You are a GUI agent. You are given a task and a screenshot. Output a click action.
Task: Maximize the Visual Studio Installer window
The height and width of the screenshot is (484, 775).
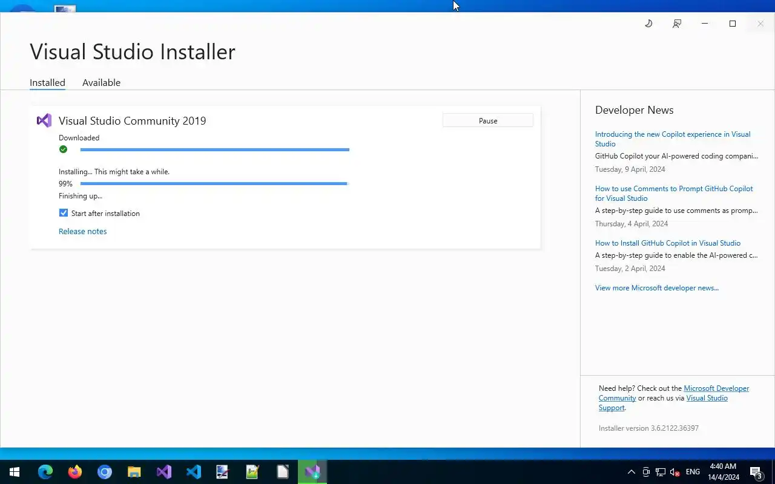(733, 24)
